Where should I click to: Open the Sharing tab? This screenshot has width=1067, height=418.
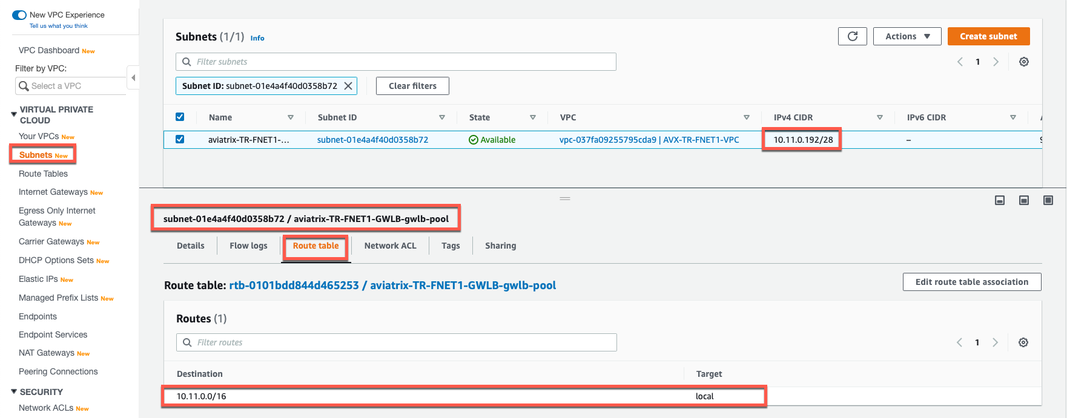click(x=501, y=246)
